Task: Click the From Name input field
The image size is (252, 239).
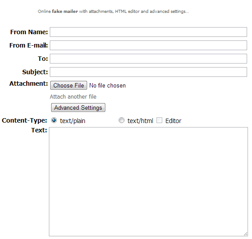Action: coord(148,32)
